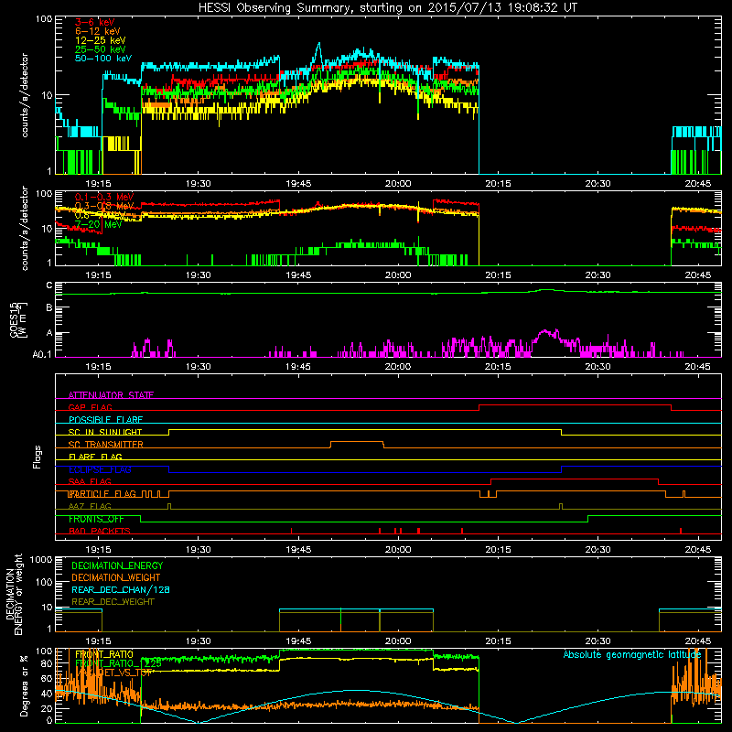Click the REAR_DEC_CHAN/128 legend entry
This screenshot has width=732, height=732.
[121, 590]
